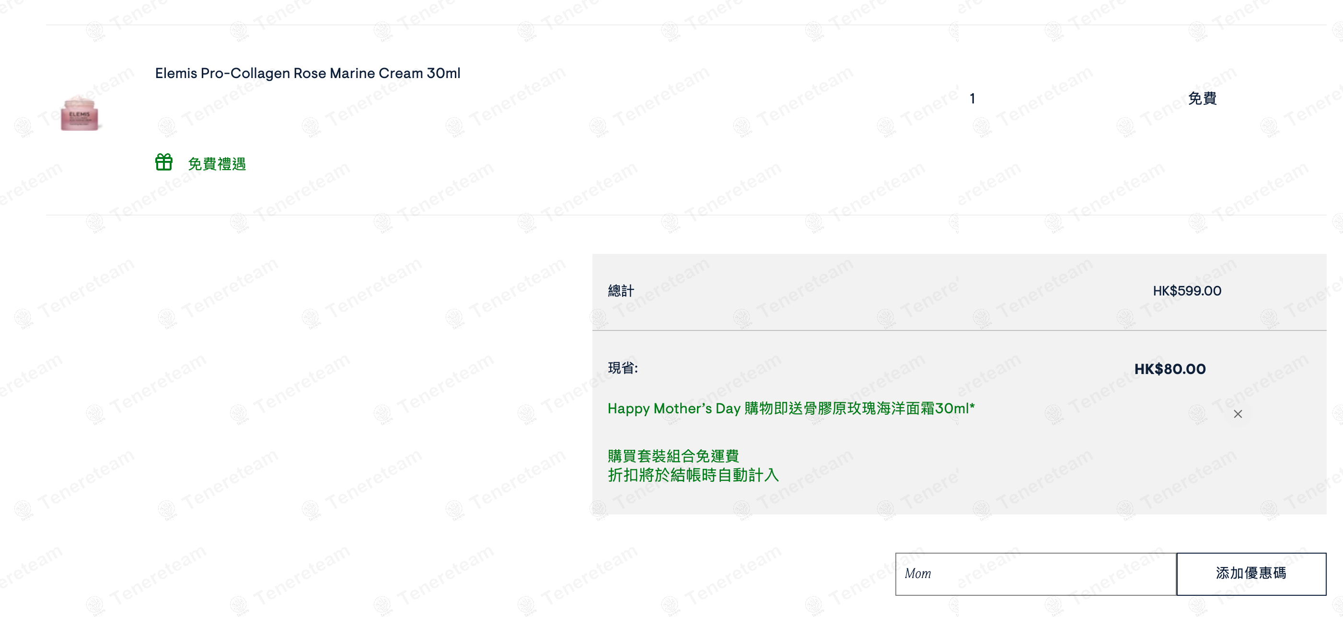
Task: Open Elemis Pro-Collagen Rose Marine Cream 30ml link
Action: click(x=308, y=73)
